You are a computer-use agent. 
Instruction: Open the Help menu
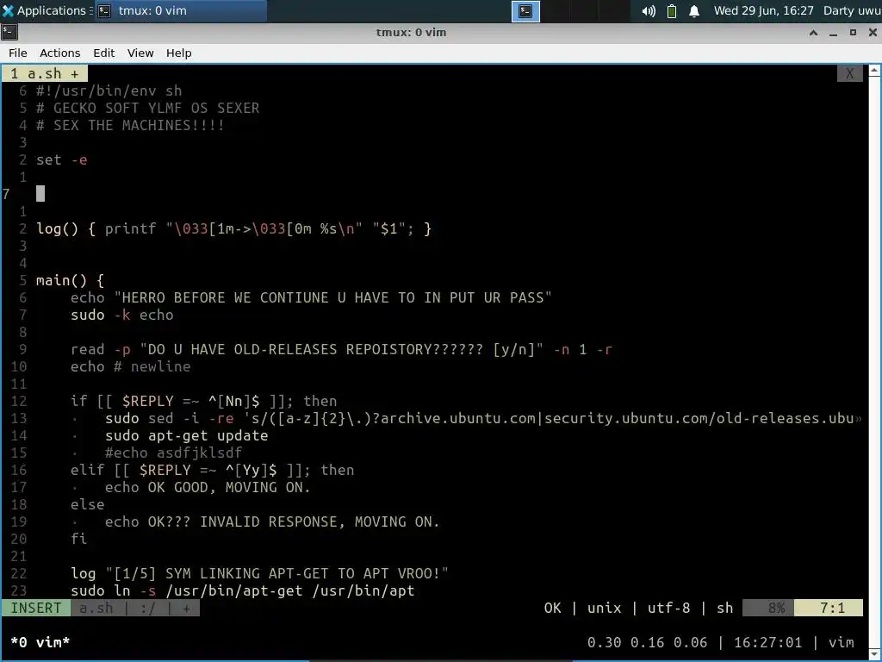(x=179, y=53)
